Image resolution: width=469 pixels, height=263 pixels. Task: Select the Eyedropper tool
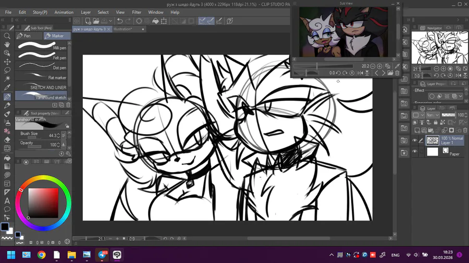pyautogui.click(x=7, y=87)
